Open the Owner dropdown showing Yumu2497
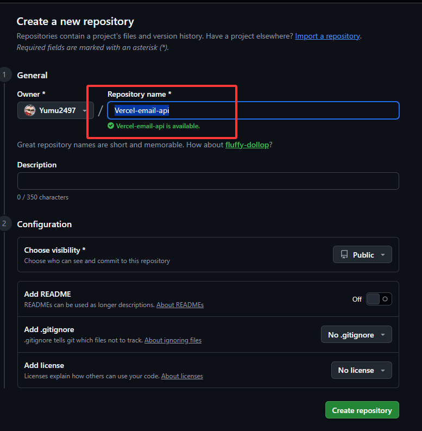This screenshot has height=431, width=422. pyautogui.click(x=55, y=110)
